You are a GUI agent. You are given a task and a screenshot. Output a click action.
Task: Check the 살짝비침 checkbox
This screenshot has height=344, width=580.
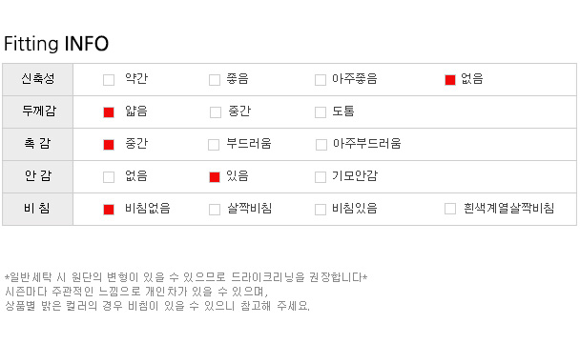pos(215,210)
